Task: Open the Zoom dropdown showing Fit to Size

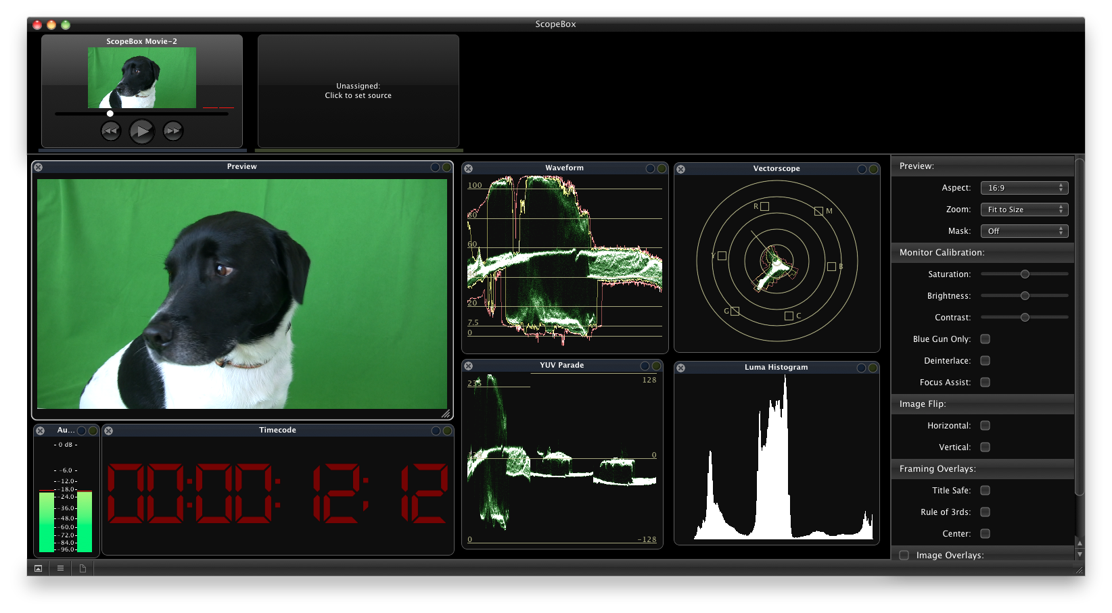Action: tap(1025, 210)
